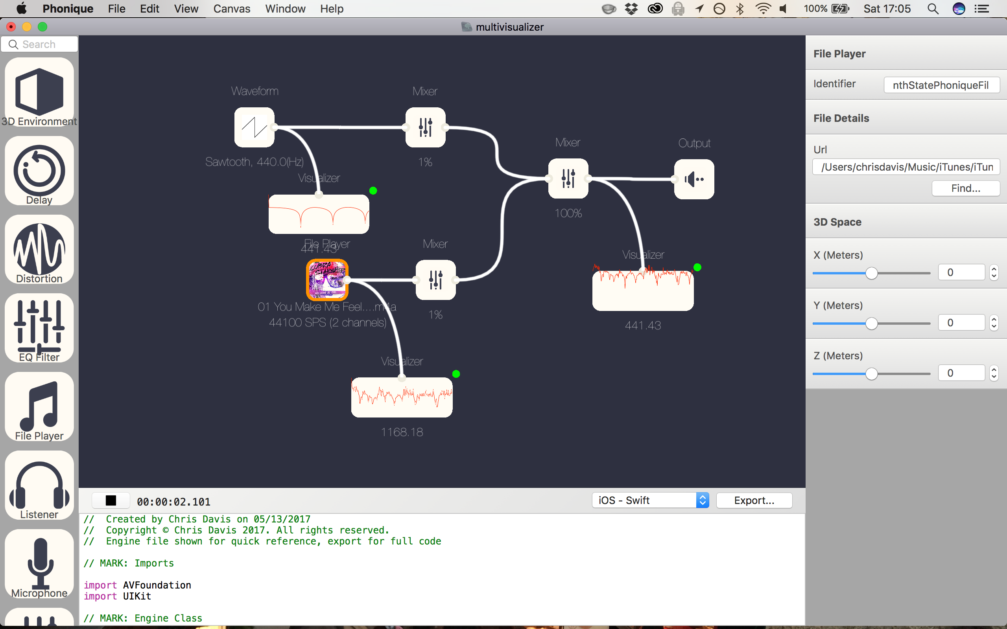
Task: Pick the Delay effect from sidebar
Action: click(x=39, y=171)
